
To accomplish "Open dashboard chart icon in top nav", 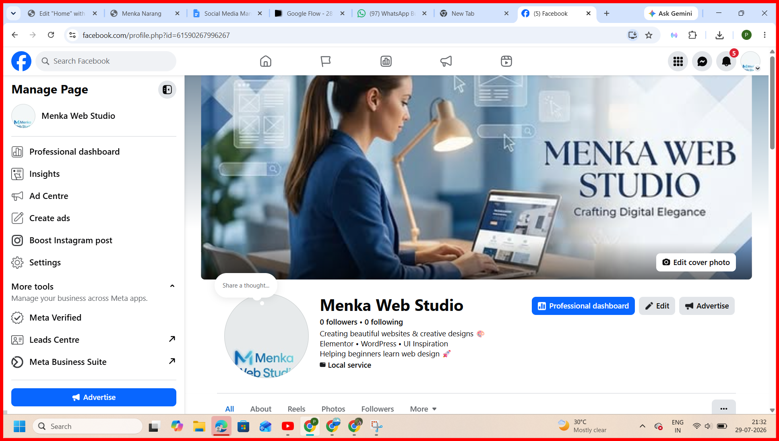I will (x=386, y=61).
